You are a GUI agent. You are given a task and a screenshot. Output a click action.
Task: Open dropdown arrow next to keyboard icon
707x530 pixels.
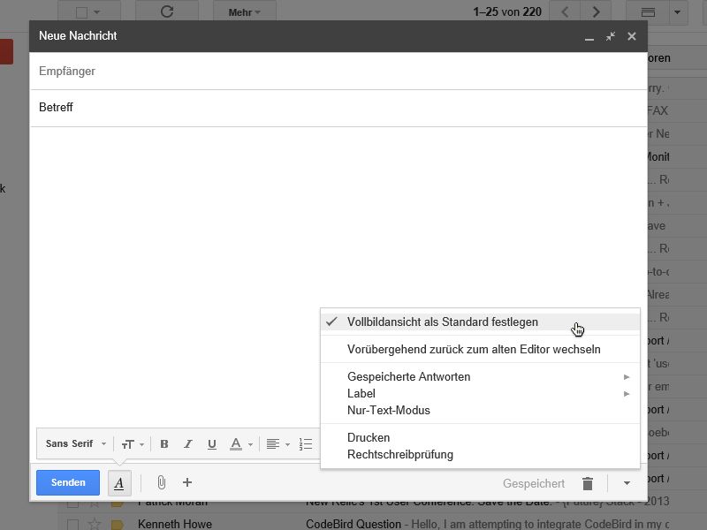coord(677,12)
